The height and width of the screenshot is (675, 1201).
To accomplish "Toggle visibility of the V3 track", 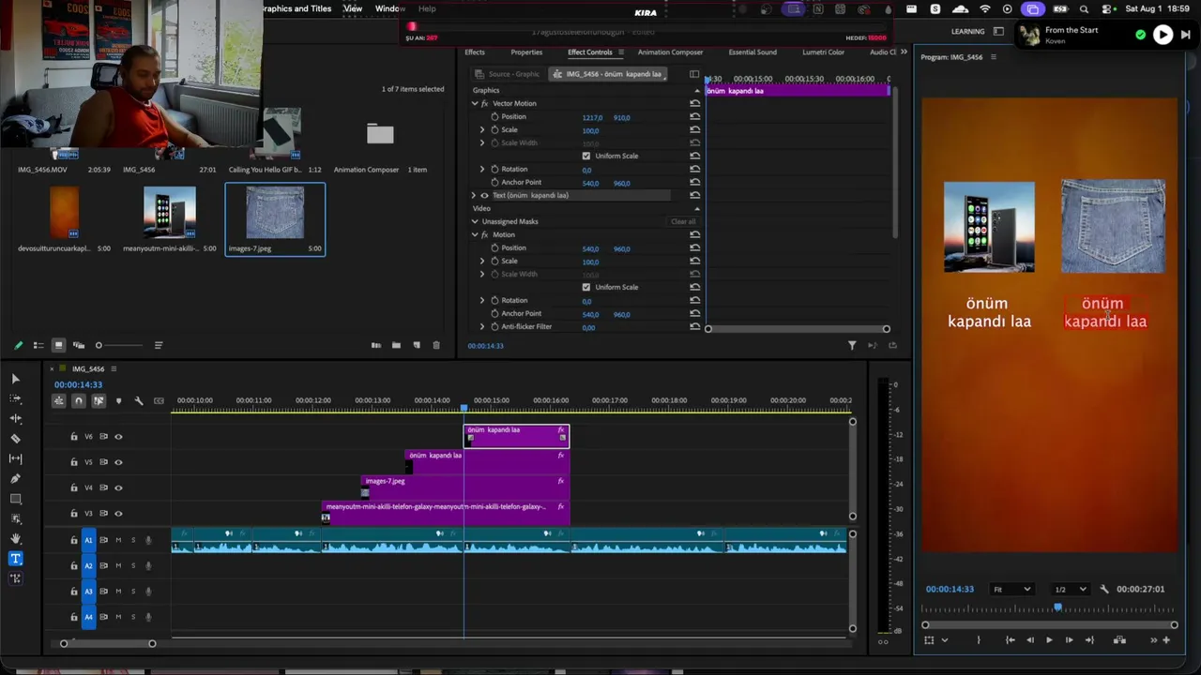I will [118, 514].
